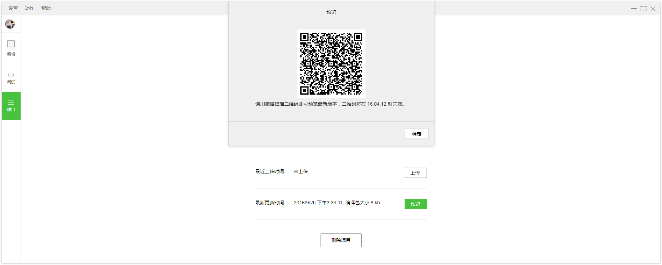Screen dimensions: 662x265
Task: Click the 未上传 status text
Action: [301, 171]
